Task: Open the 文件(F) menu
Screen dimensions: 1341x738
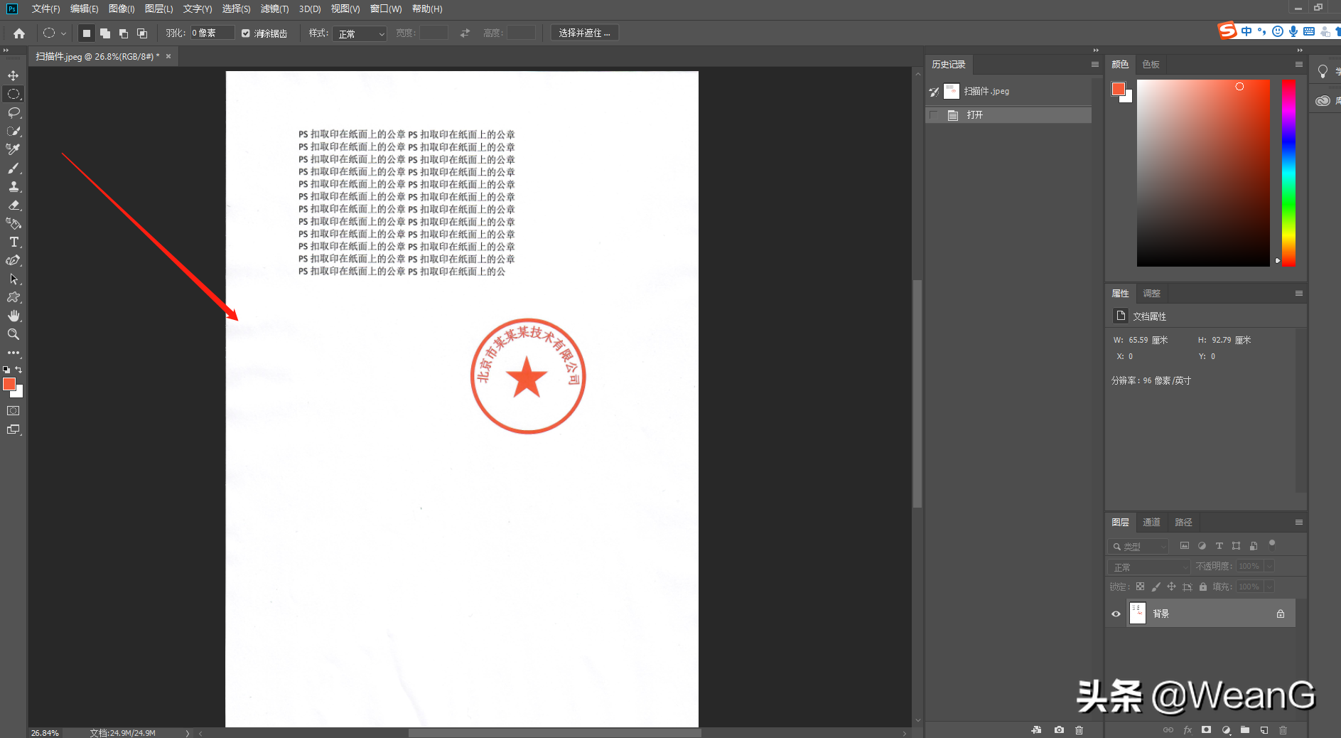Action: 45,9
